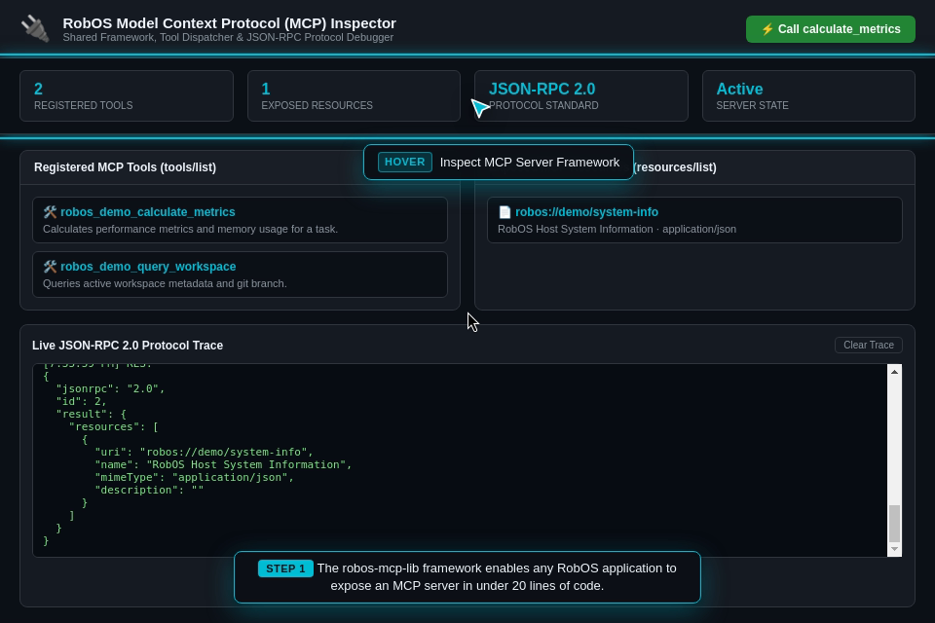935x623 pixels.
Task: Click the "uri": "robos://demo/system-info" trace line
Action: (204, 452)
